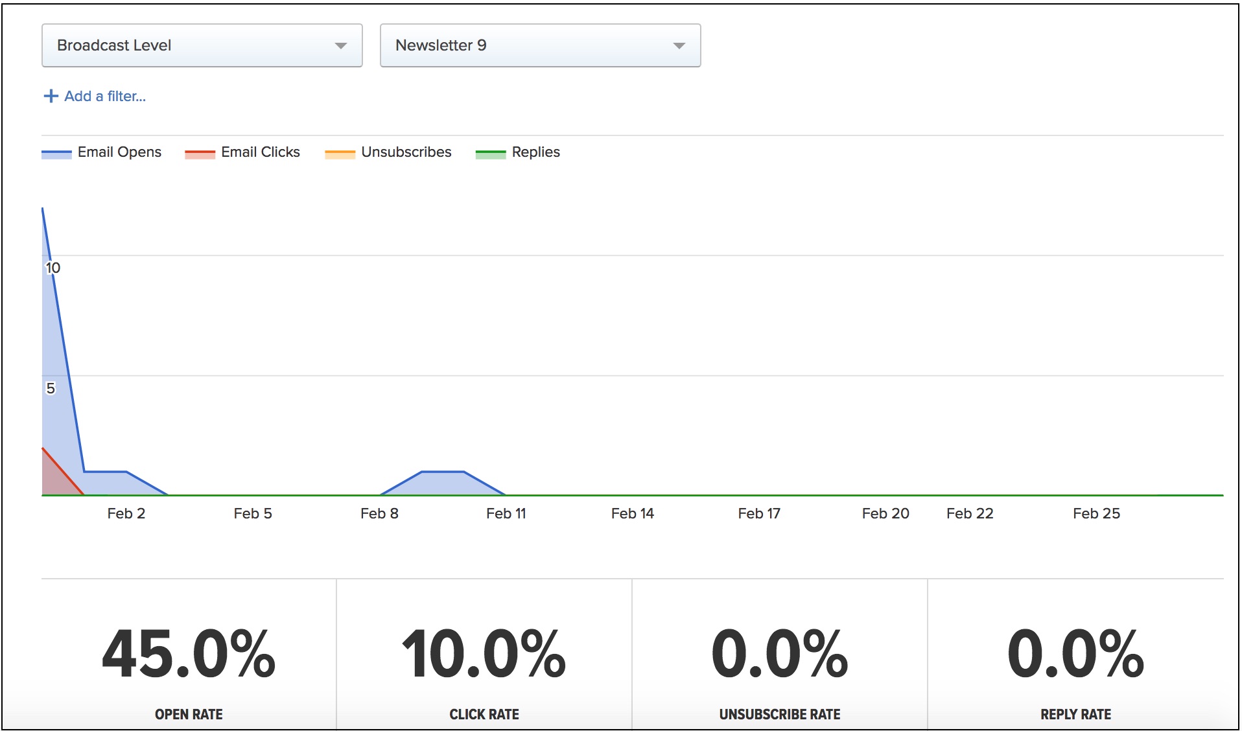This screenshot has height=731, width=1242.
Task: Click the email opens bump near Feb 10
Action: click(443, 483)
